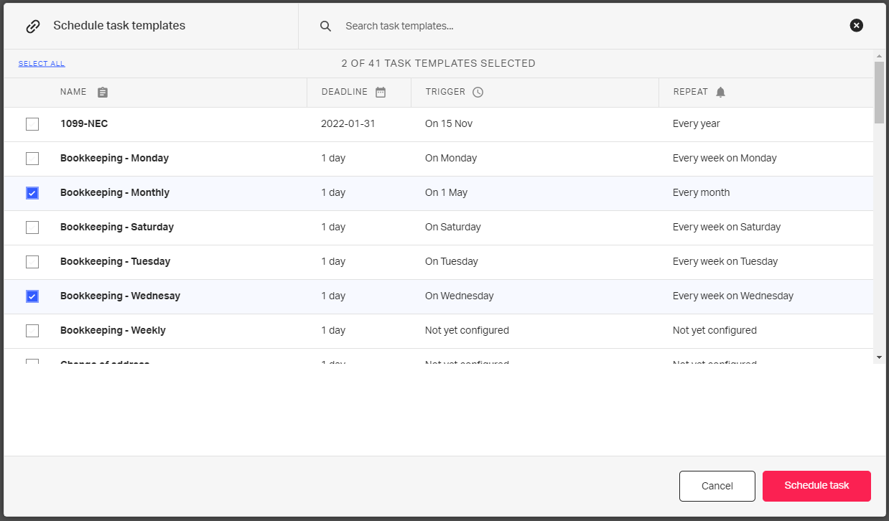This screenshot has height=521, width=889.
Task: Click the SELECT ALL link
Action: click(42, 64)
